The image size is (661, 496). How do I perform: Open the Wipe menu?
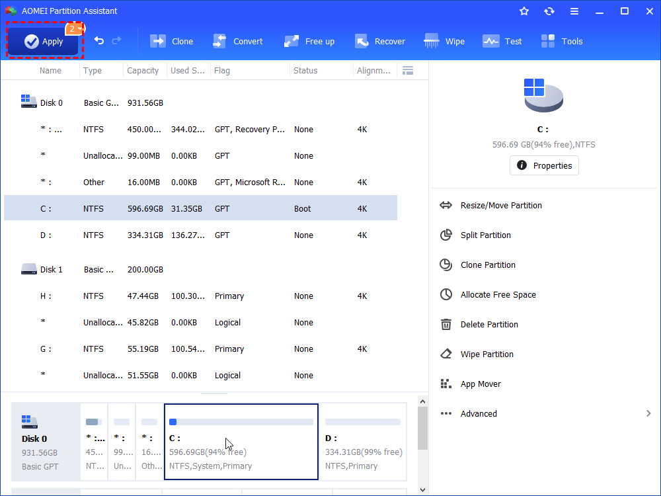pyautogui.click(x=444, y=41)
